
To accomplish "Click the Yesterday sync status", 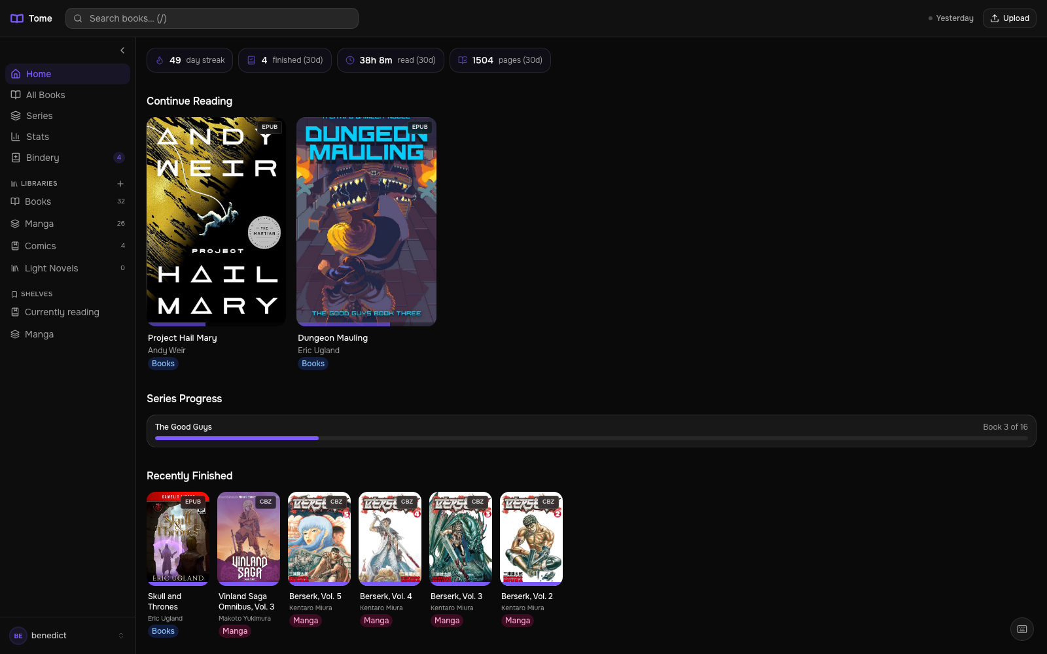I will pos(951,18).
